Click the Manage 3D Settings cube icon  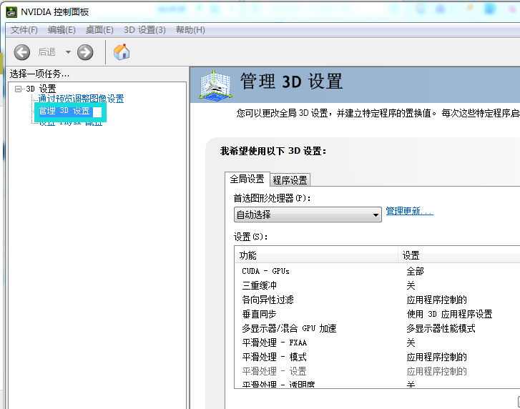pyautogui.click(x=215, y=86)
